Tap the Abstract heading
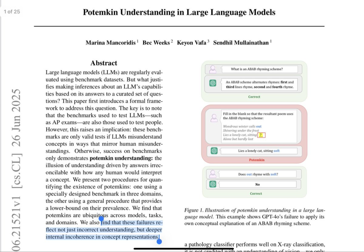Screen dimensions: 364x252 click(x=103, y=63)
